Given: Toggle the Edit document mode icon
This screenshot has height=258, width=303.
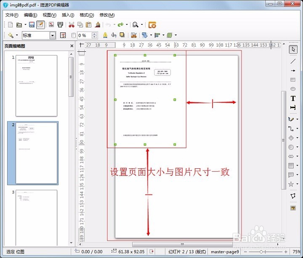Looking at the screenshot, I should pos(40,25).
